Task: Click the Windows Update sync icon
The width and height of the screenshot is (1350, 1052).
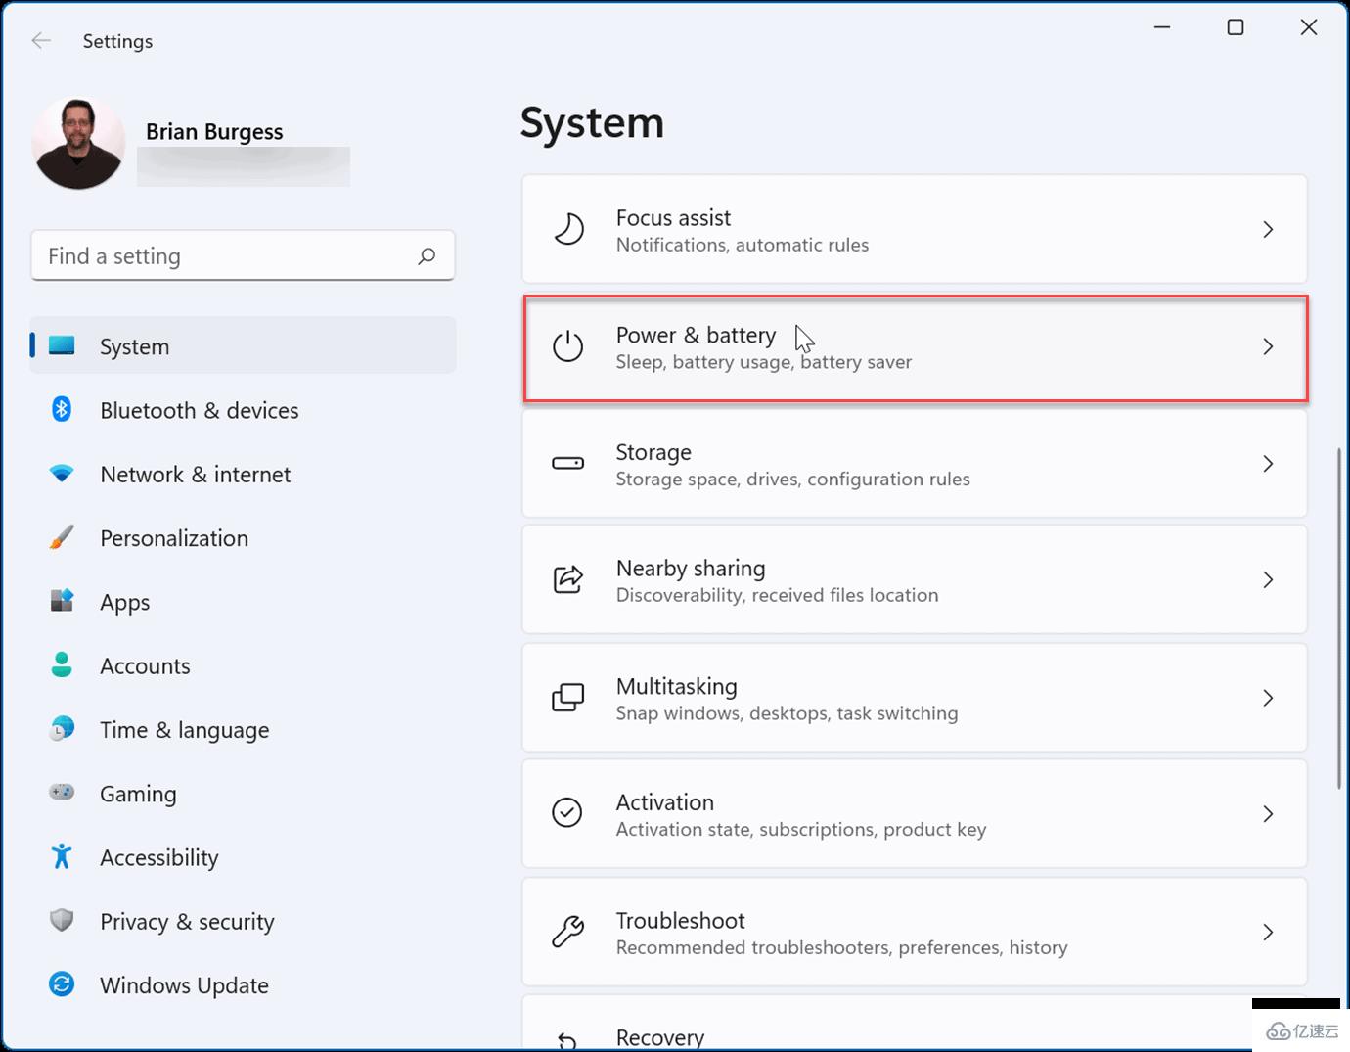Action: 62,983
